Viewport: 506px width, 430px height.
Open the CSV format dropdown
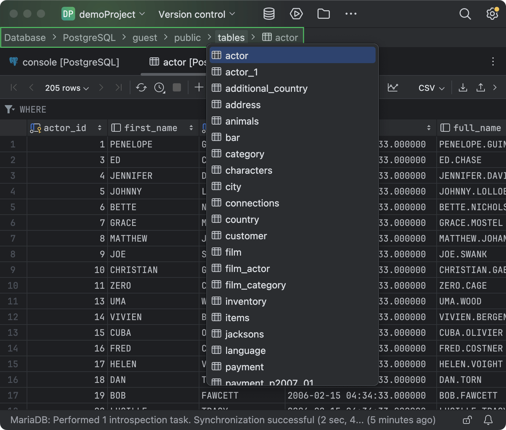[x=430, y=88]
